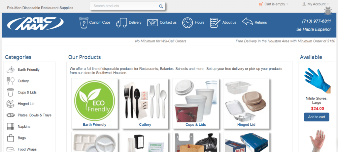Click the Cups & Lids product image
The image size is (338, 152).
point(196,101)
